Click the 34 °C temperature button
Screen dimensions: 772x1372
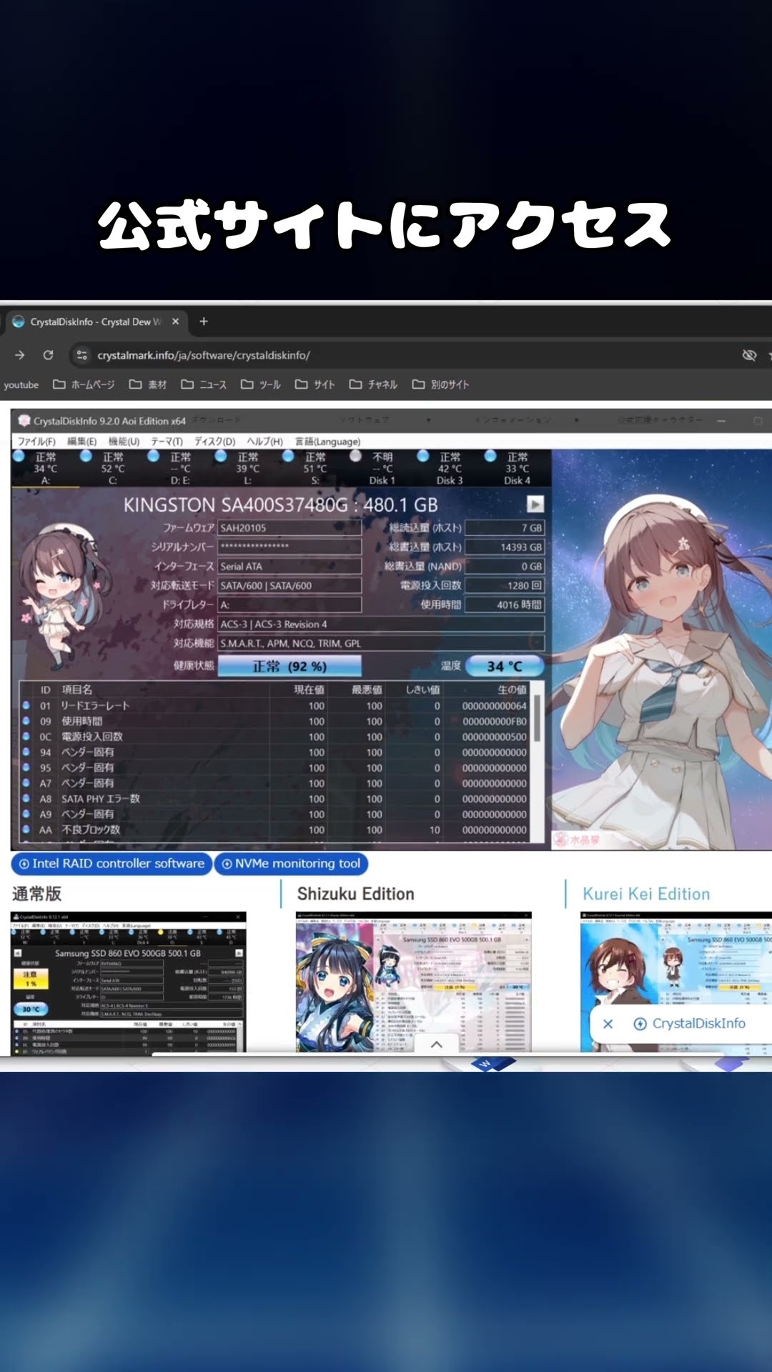click(x=505, y=666)
